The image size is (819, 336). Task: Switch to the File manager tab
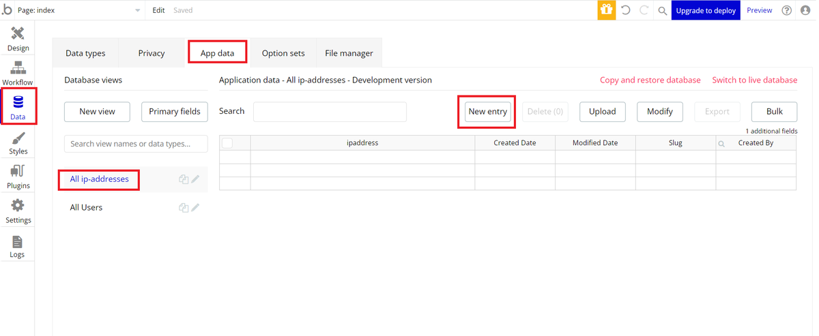[x=349, y=53]
